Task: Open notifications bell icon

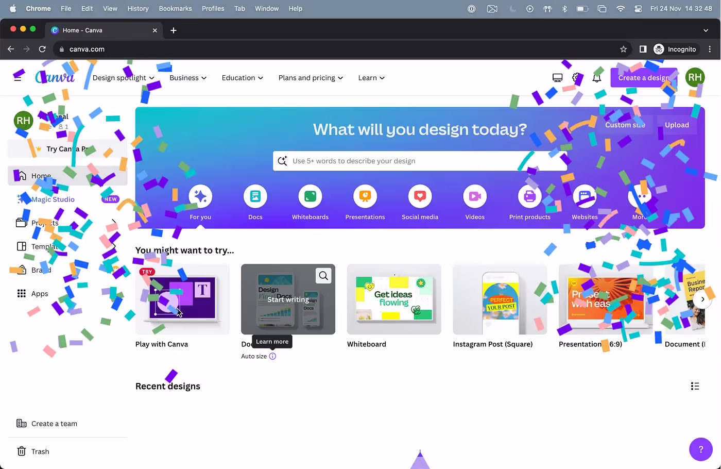Action: pos(596,78)
